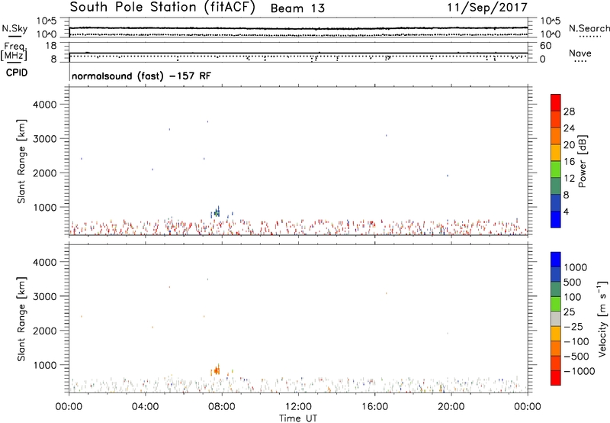Click "normalsound (fast) -157 RF" text
The height and width of the screenshot is (423, 610).
141,76
